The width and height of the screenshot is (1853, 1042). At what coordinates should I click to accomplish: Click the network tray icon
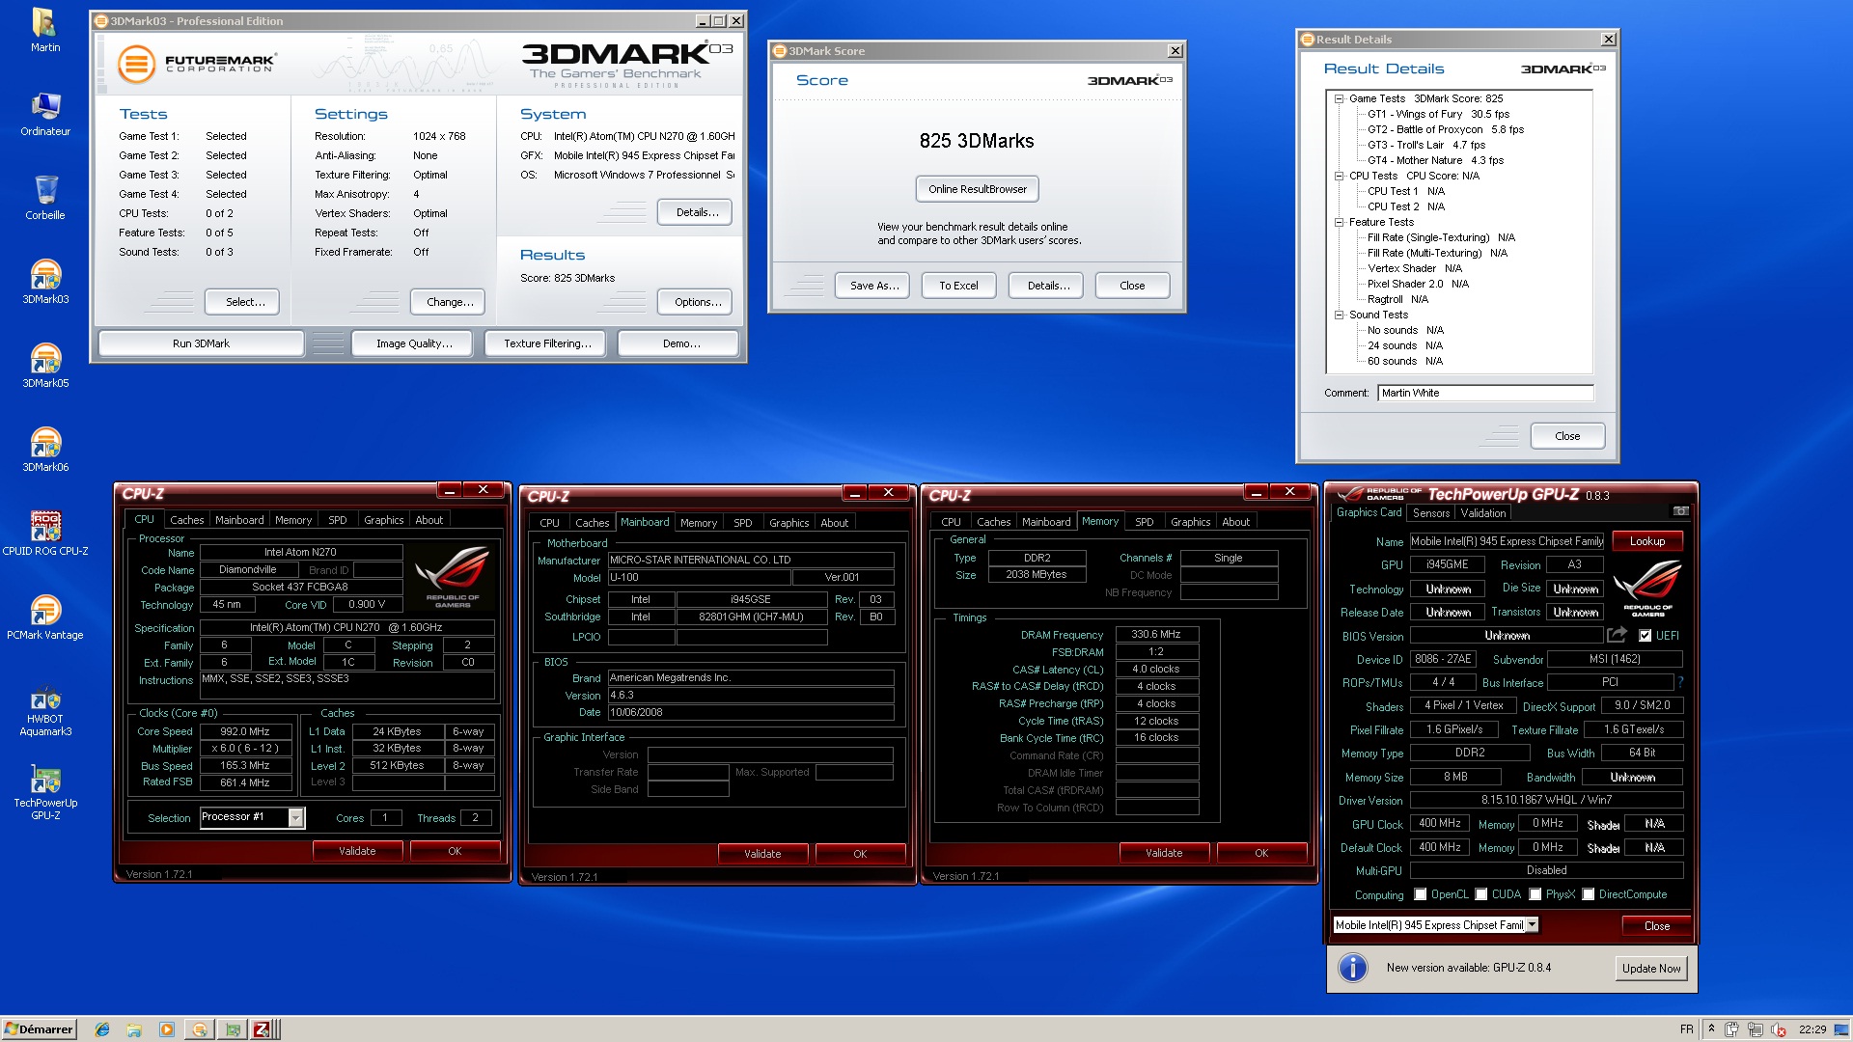(x=1756, y=1029)
